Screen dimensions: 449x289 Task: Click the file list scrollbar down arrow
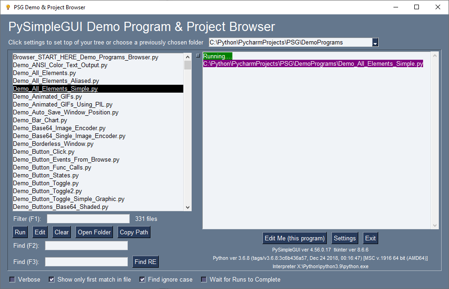[x=188, y=207]
